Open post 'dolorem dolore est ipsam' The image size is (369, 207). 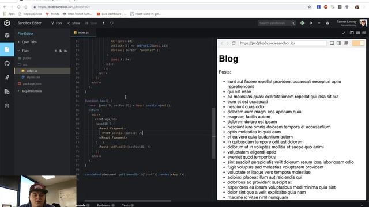click(252, 122)
